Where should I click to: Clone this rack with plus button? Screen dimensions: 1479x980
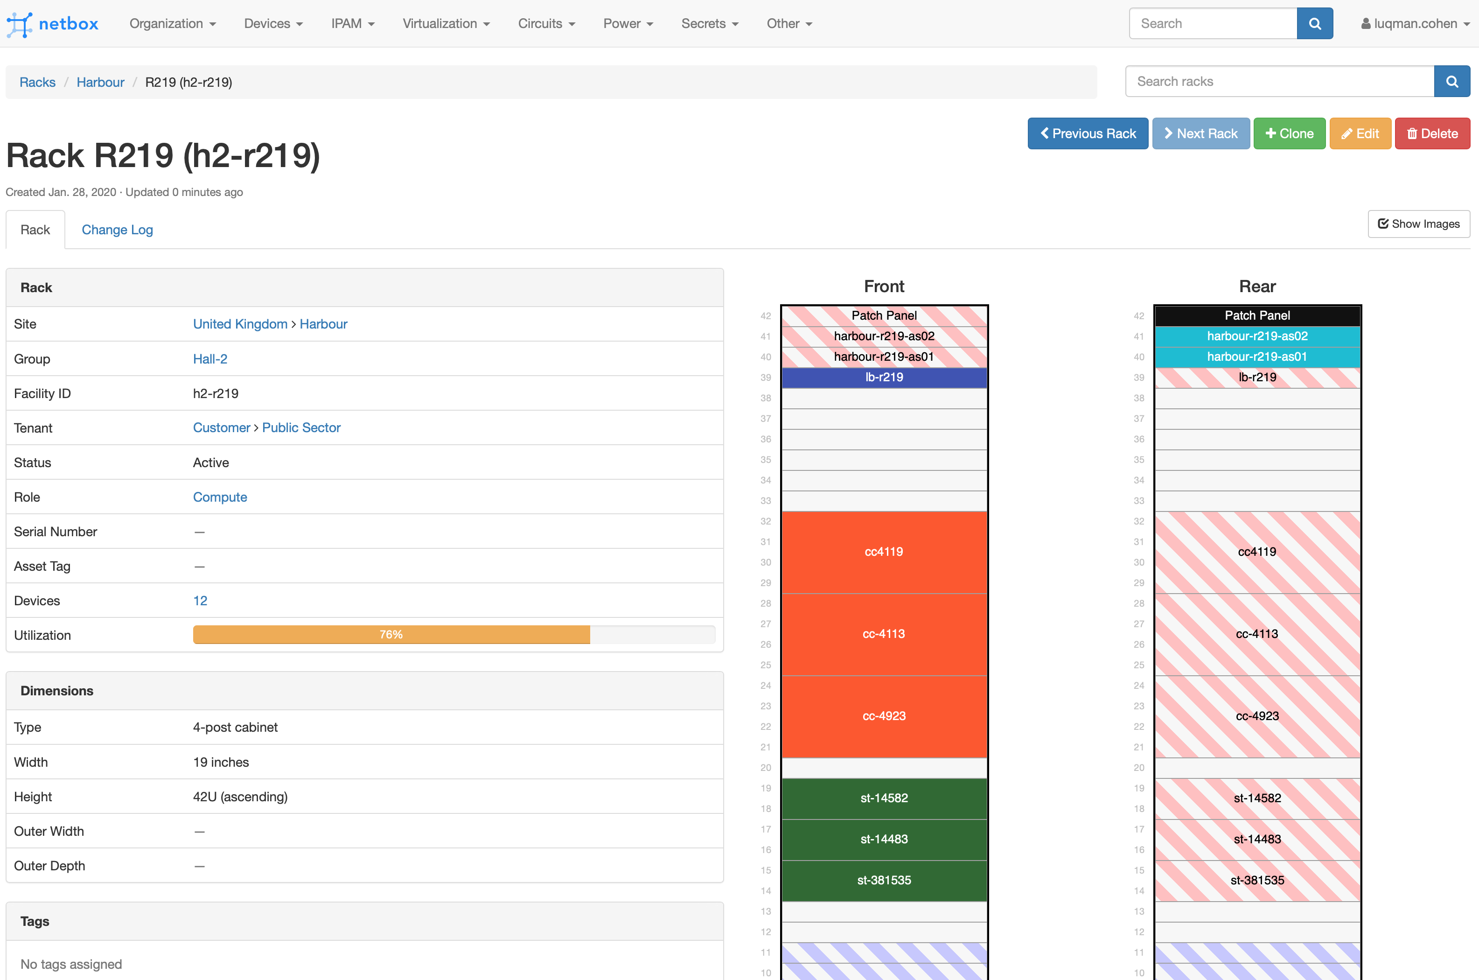click(x=1289, y=134)
